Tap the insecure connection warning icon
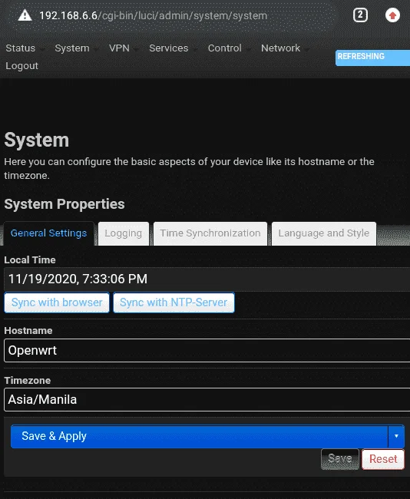This screenshot has height=499, width=410. [x=25, y=15]
